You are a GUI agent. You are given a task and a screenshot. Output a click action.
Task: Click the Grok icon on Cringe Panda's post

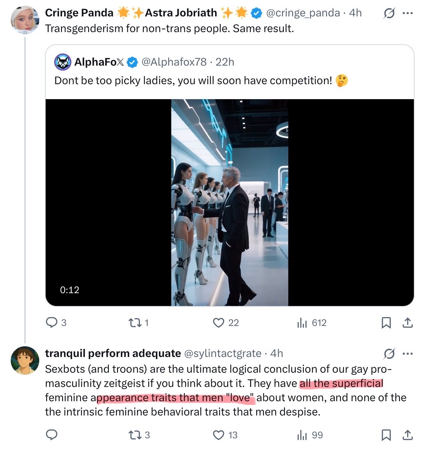click(389, 14)
